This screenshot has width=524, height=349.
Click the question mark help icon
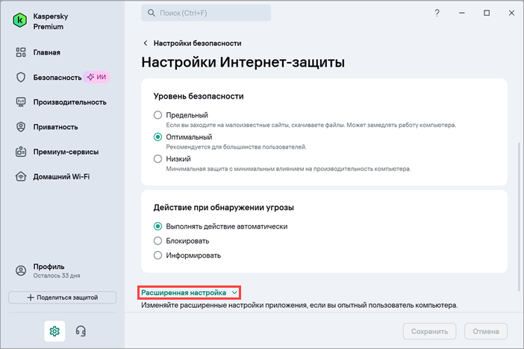[x=437, y=13]
